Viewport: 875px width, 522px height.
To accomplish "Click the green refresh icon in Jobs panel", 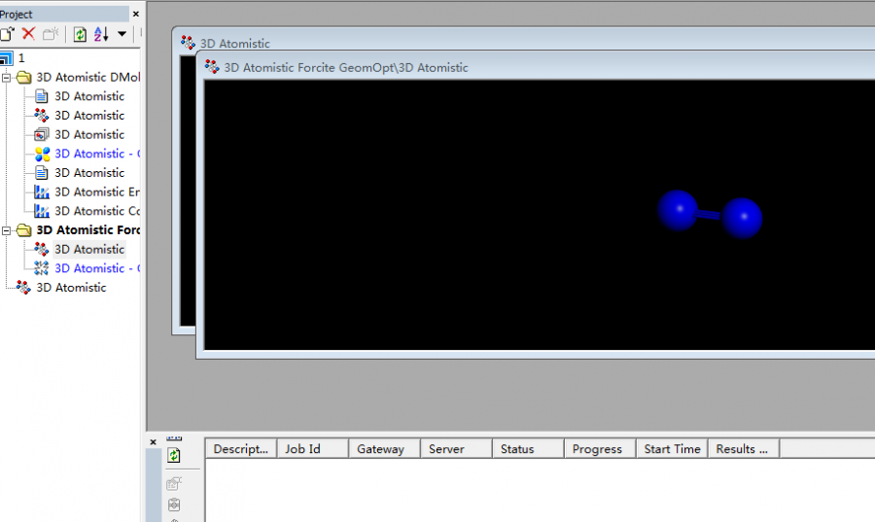I will pyautogui.click(x=174, y=455).
